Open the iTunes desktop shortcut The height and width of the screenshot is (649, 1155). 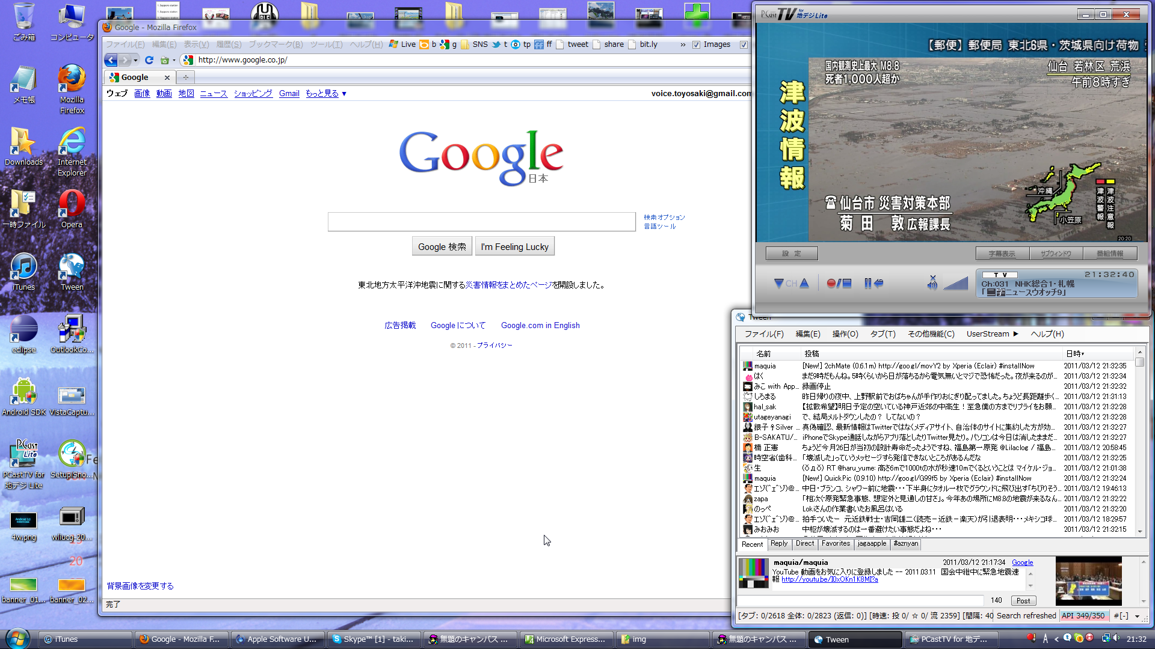[x=23, y=272]
